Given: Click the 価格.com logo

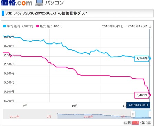Looking at the screenshot, I should (17, 2).
